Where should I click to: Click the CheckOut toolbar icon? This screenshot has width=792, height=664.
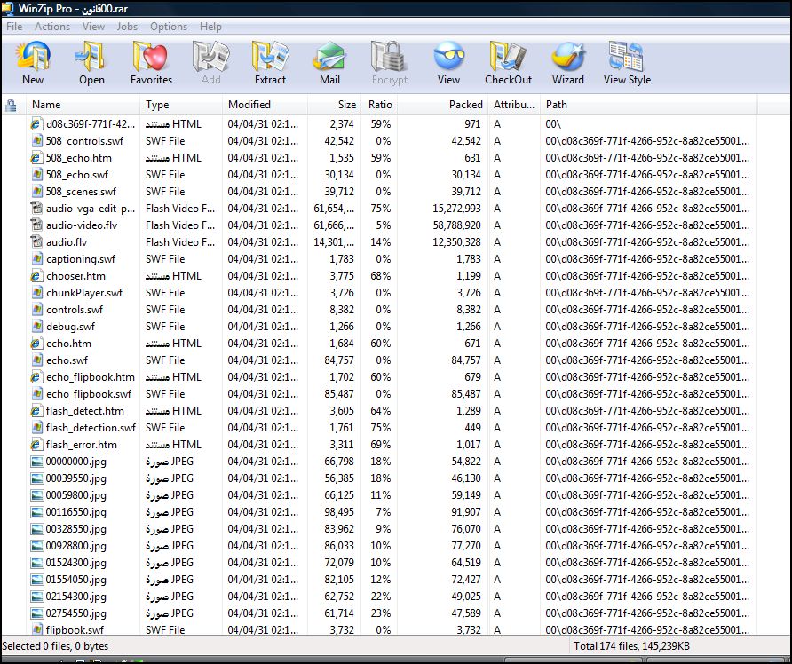[x=508, y=56]
